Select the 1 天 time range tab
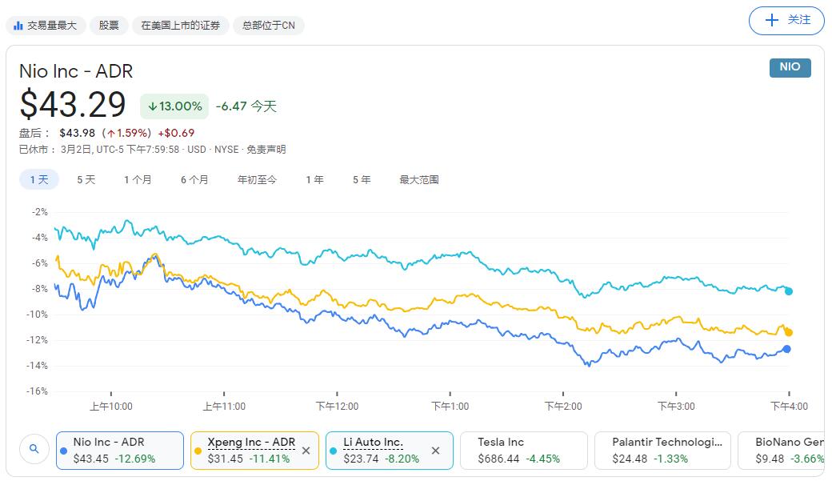This screenshot has width=832, height=485. click(x=39, y=180)
